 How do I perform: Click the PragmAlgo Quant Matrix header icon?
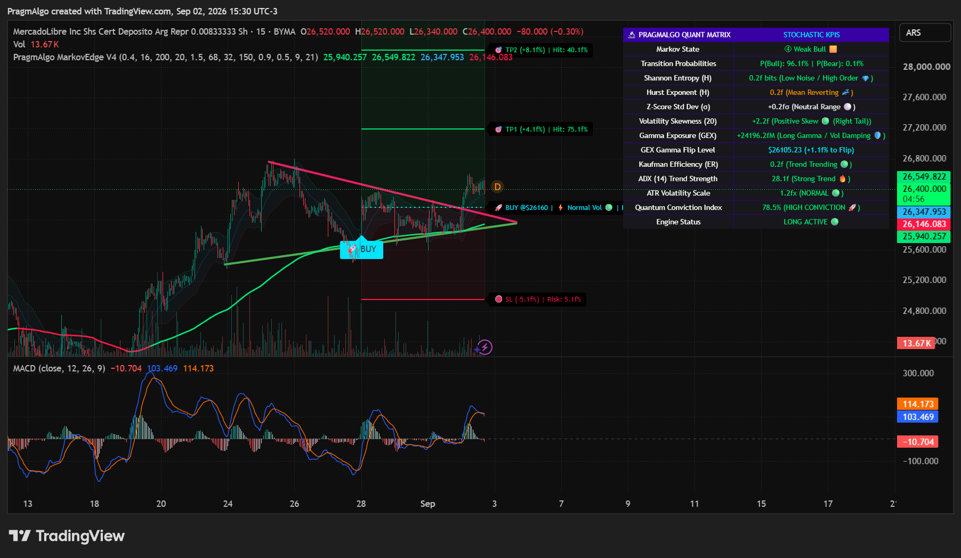(632, 35)
